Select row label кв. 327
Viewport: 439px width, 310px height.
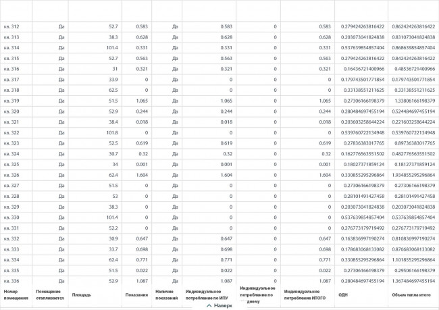[x=11, y=186]
